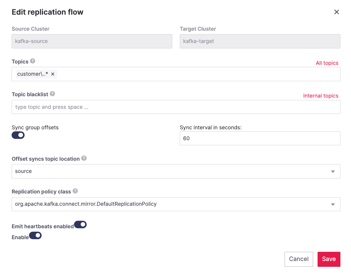The image size is (351, 275).
Task: Open the Offset syncs topic location dropdown
Action: pos(333,171)
